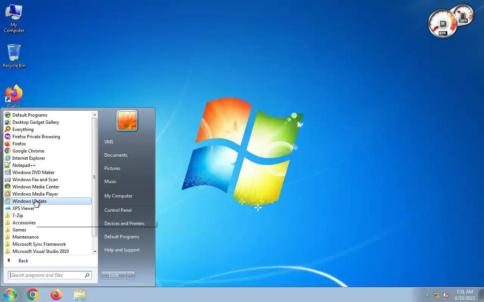Start Windows DVD Maker

[x=47, y=173]
